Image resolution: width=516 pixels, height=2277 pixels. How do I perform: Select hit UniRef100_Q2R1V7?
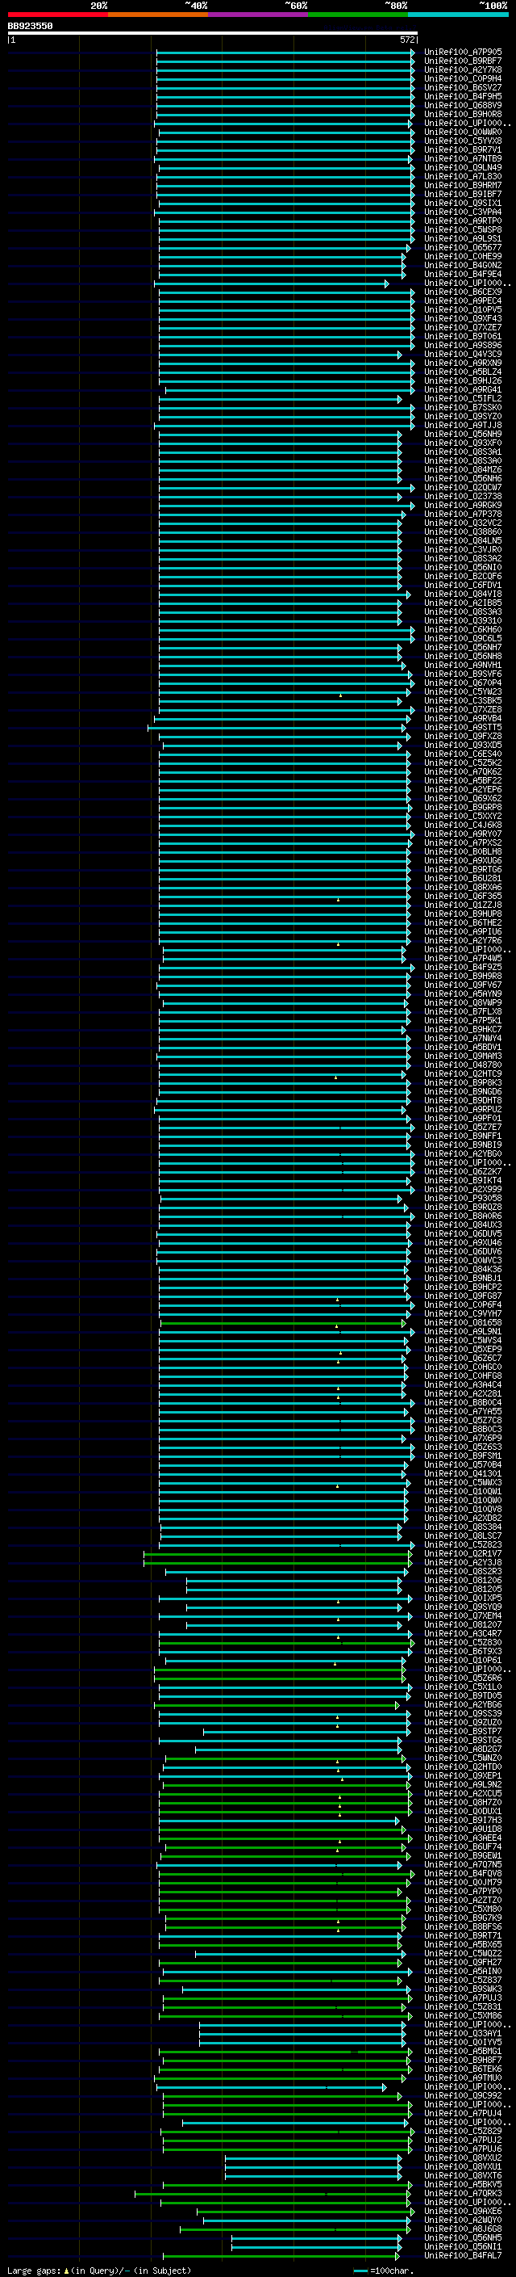click(463, 1553)
